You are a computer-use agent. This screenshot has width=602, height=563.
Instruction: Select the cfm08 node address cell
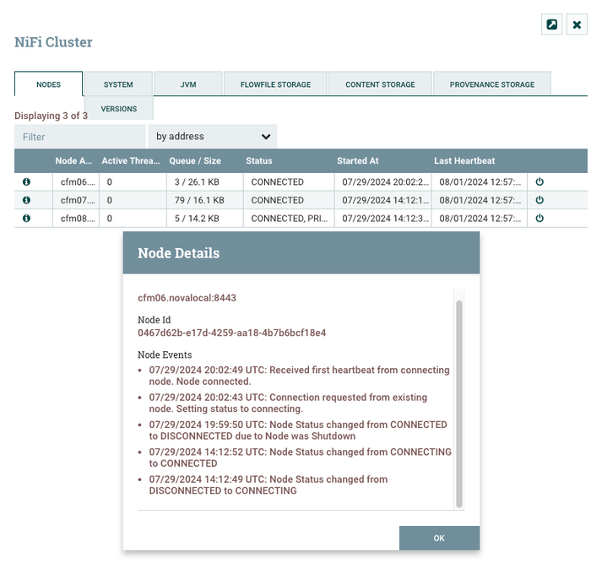tap(76, 218)
